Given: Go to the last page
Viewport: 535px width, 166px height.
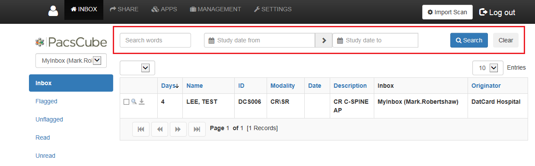Looking at the screenshot, I should point(197,129).
